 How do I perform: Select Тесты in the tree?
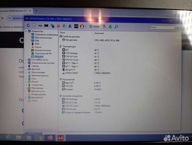(x=34, y=100)
